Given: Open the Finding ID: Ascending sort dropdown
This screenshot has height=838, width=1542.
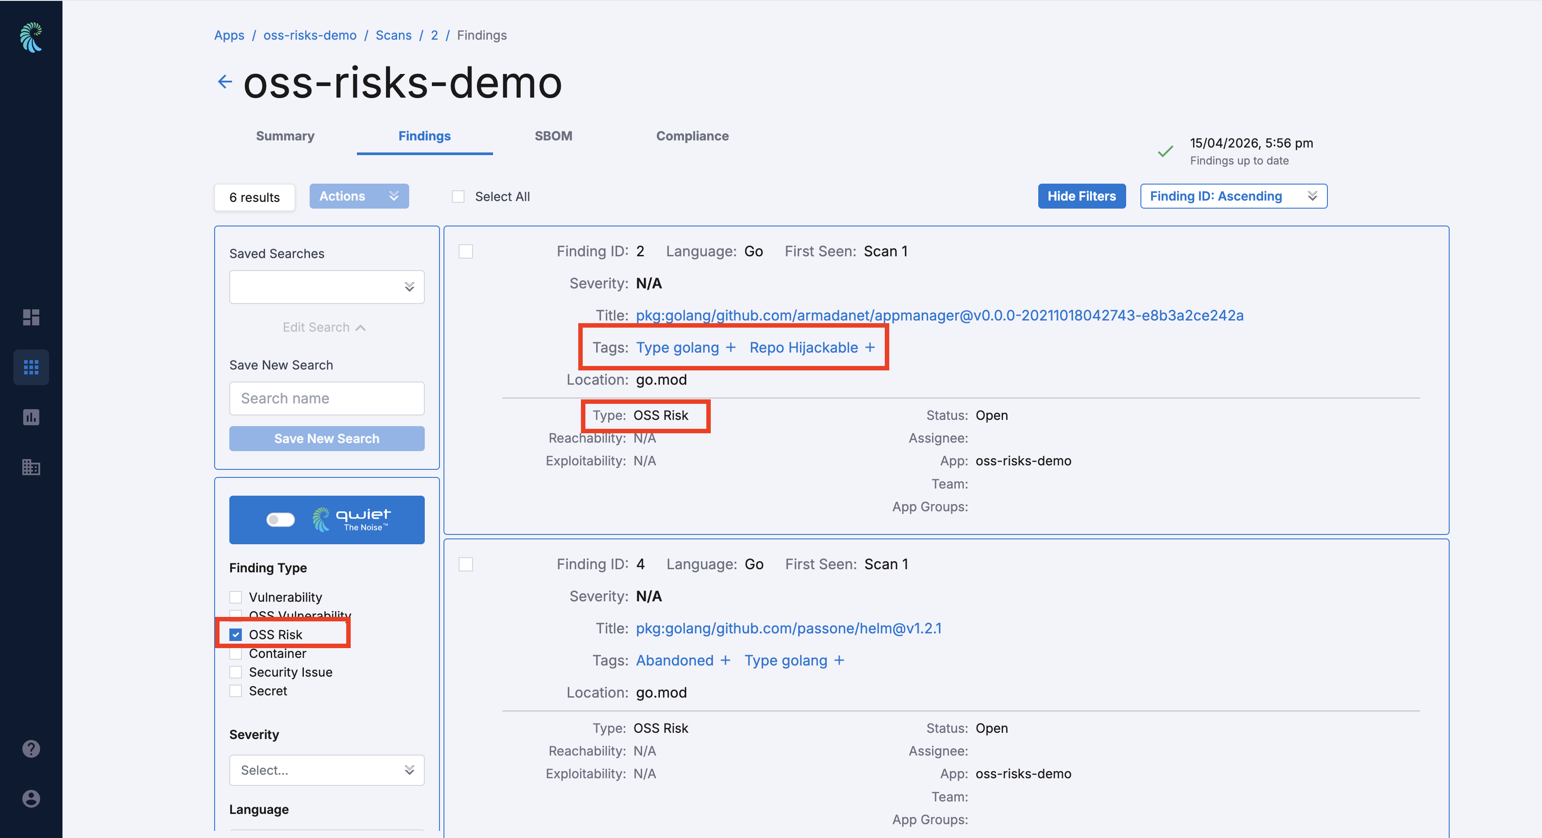Looking at the screenshot, I should tap(1233, 196).
